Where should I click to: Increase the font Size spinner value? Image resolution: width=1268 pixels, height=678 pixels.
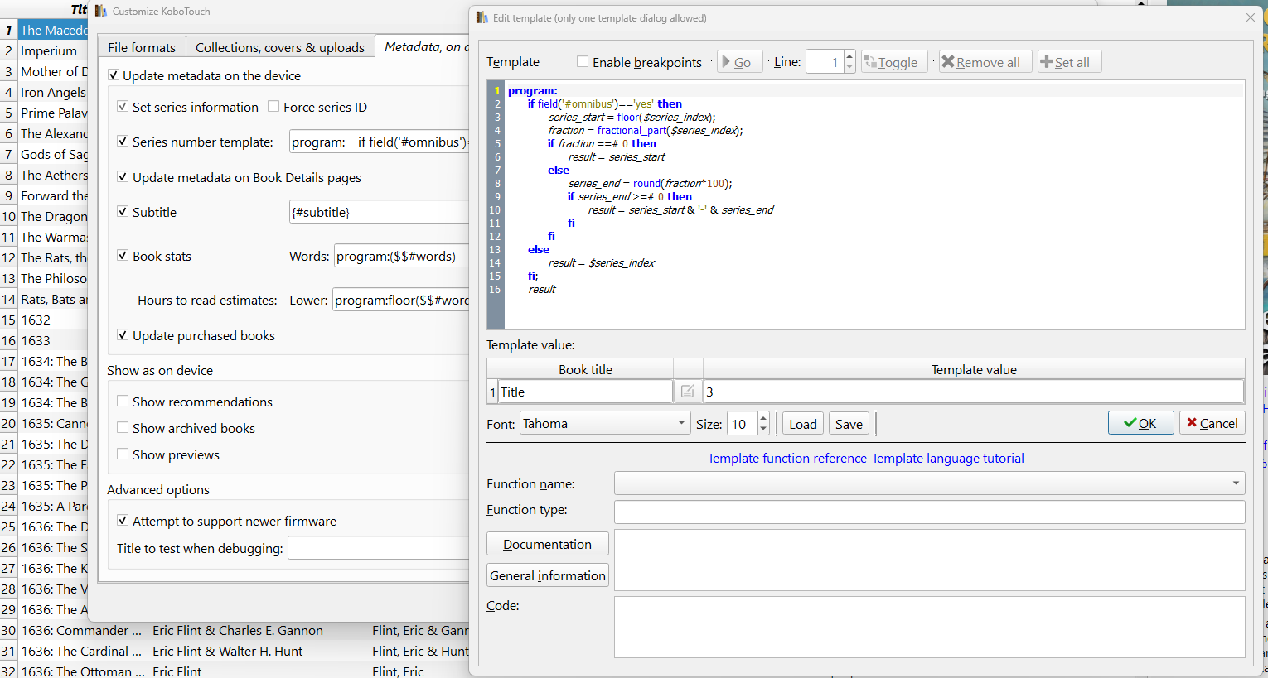pos(763,418)
